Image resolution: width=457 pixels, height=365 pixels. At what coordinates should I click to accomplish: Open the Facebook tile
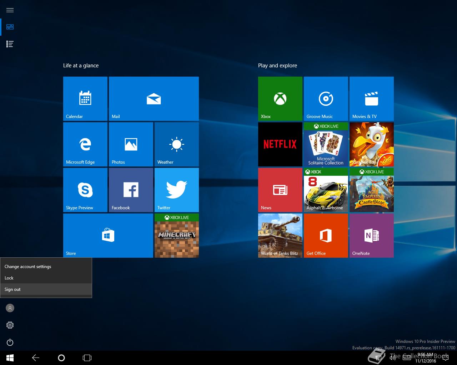(131, 190)
